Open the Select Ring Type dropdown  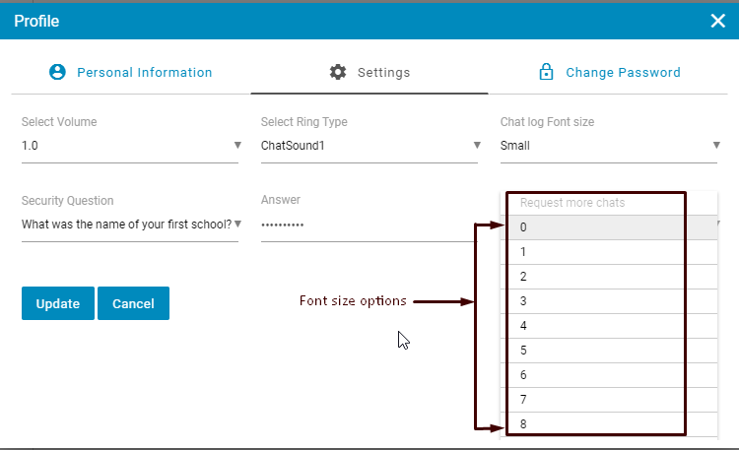click(x=369, y=145)
